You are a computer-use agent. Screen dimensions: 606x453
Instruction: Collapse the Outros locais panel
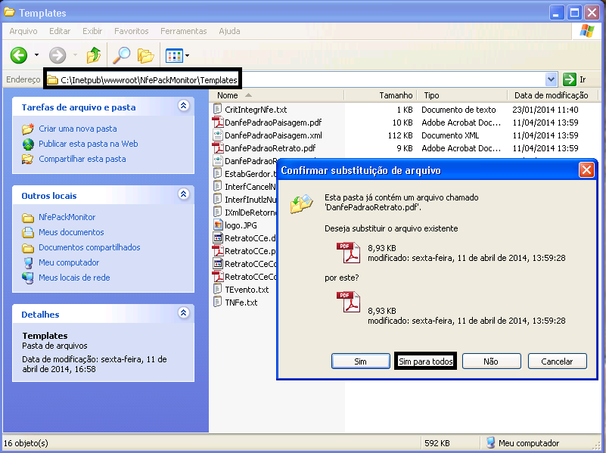point(183,195)
